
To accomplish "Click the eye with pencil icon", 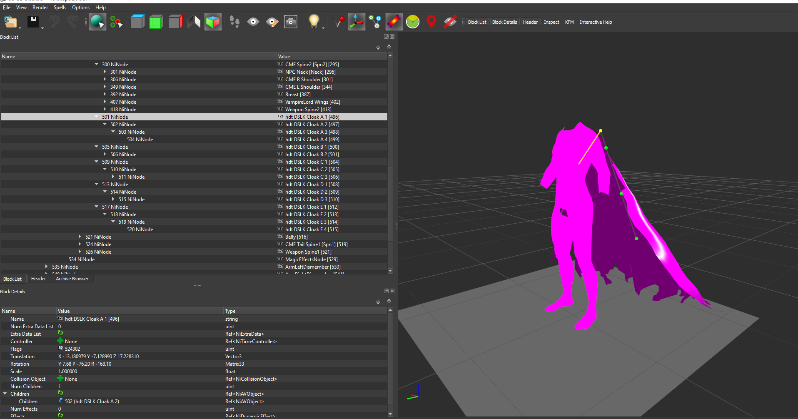I will 272,22.
